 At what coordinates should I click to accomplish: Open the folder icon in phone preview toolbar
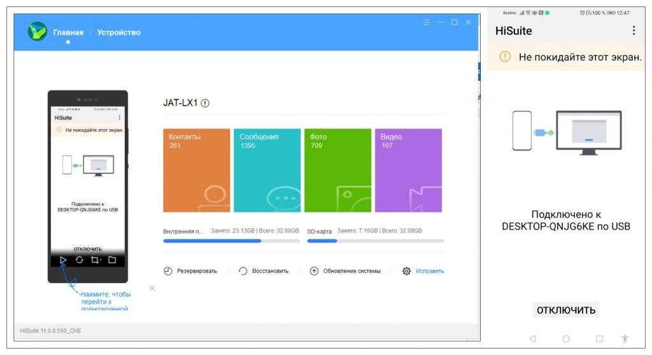(112, 260)
